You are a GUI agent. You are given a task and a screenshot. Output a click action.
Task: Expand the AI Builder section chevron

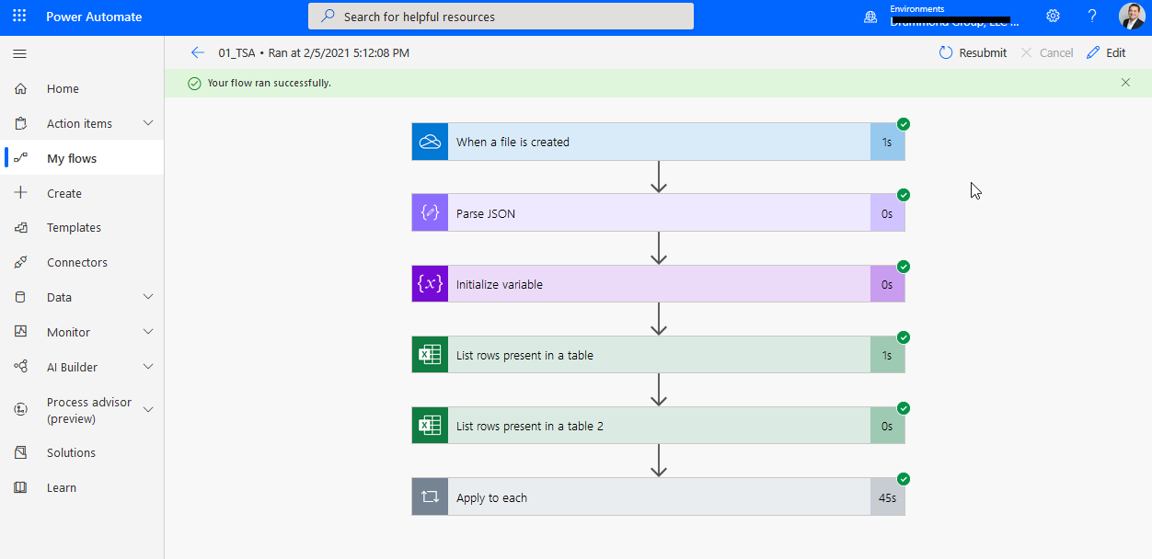(148, 367)
